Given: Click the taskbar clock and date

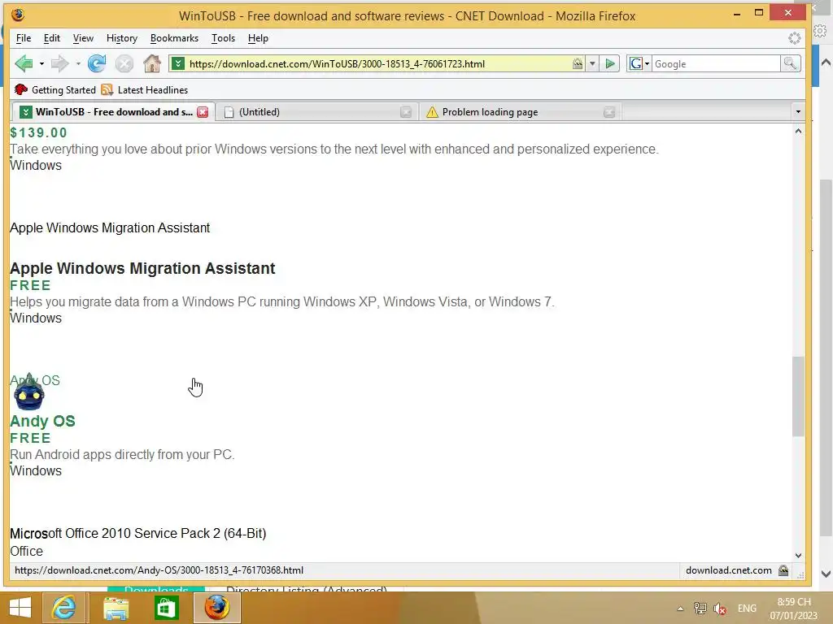Looking at the screenshot, I should 794,609.
